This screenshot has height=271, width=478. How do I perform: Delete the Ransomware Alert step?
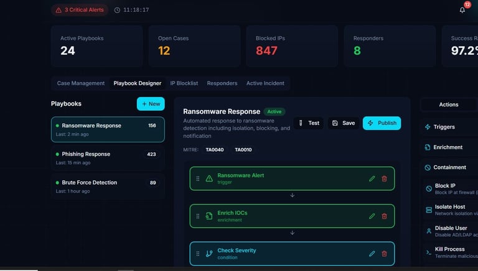[x=385, y=179]
